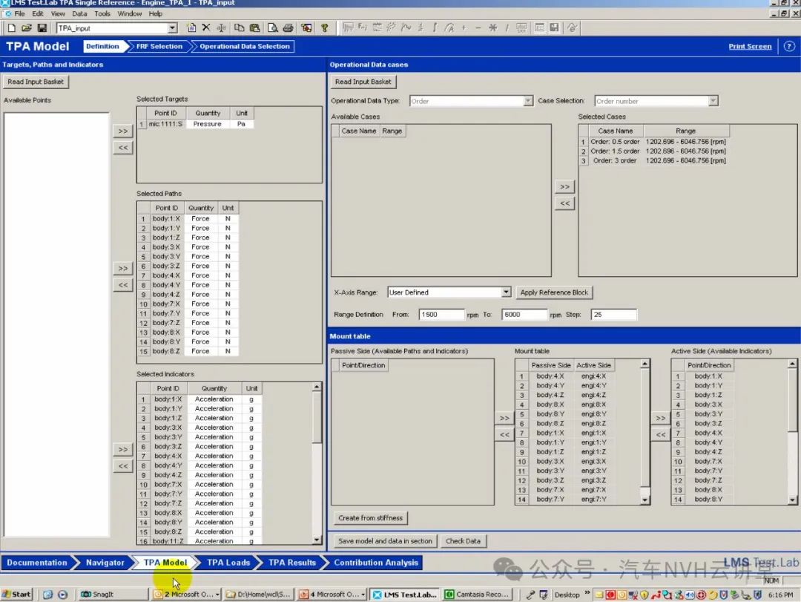
Task: Click the Print icon in toolbar
Action: pos(288,28)
